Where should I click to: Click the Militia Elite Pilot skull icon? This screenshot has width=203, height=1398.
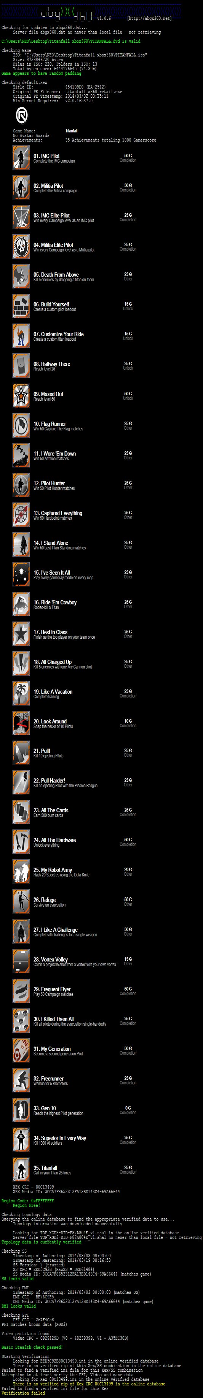(x=21, y=247)
